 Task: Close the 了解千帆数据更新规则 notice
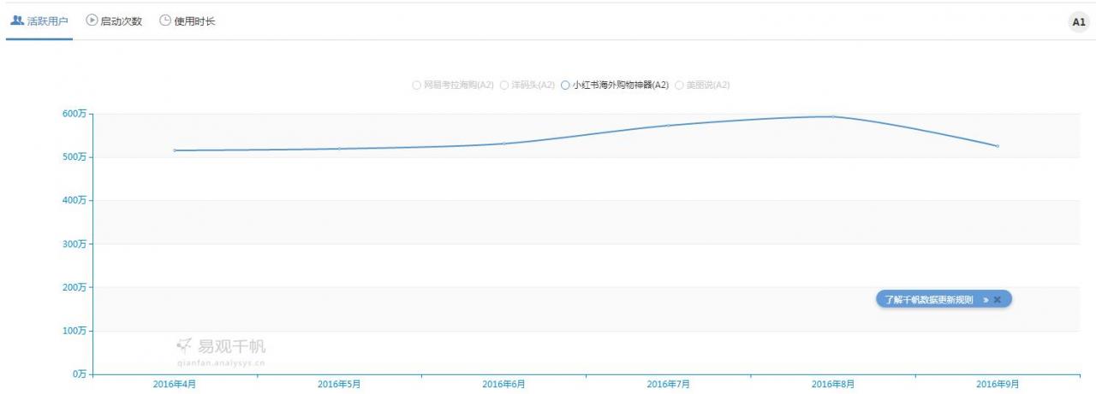pyautogui.click(x=998, y=300)
